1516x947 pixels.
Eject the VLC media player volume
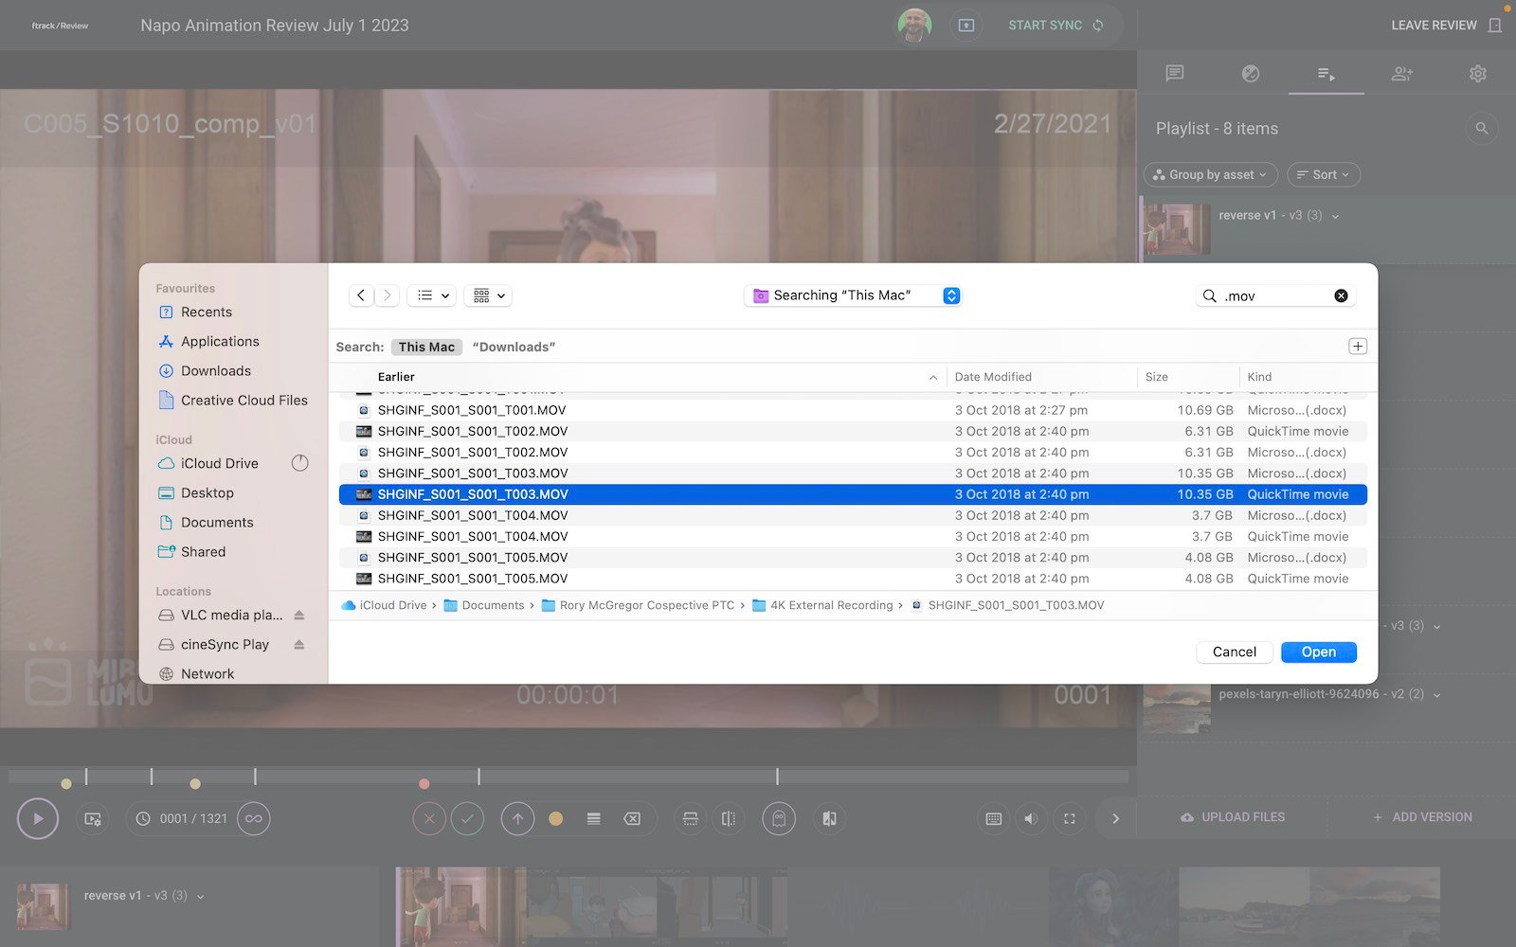pyautogui.click(x=299, y=615)
